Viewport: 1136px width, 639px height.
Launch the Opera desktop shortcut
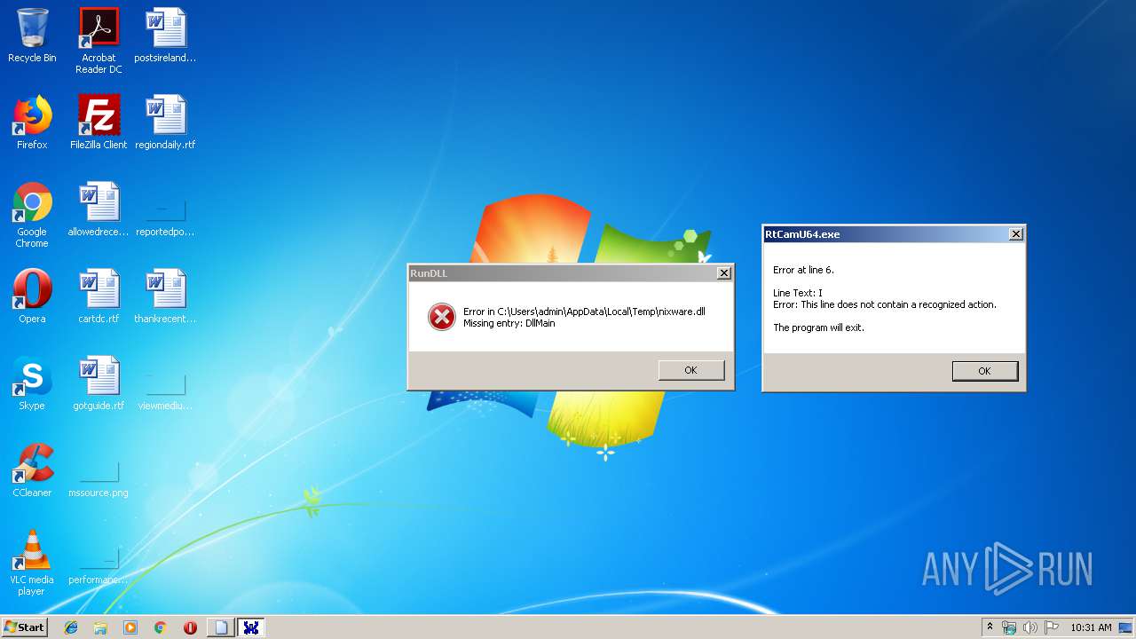32,296
